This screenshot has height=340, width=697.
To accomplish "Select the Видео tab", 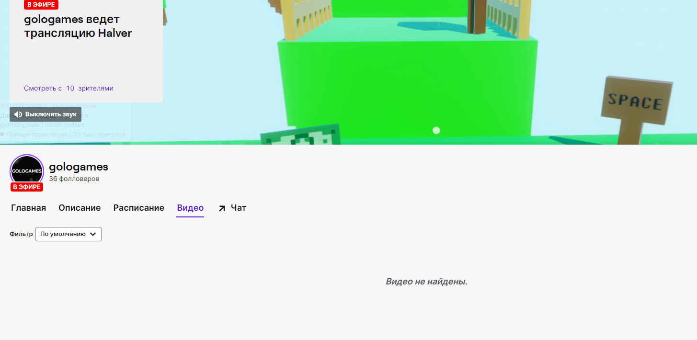I will click(x=190, y=208).
